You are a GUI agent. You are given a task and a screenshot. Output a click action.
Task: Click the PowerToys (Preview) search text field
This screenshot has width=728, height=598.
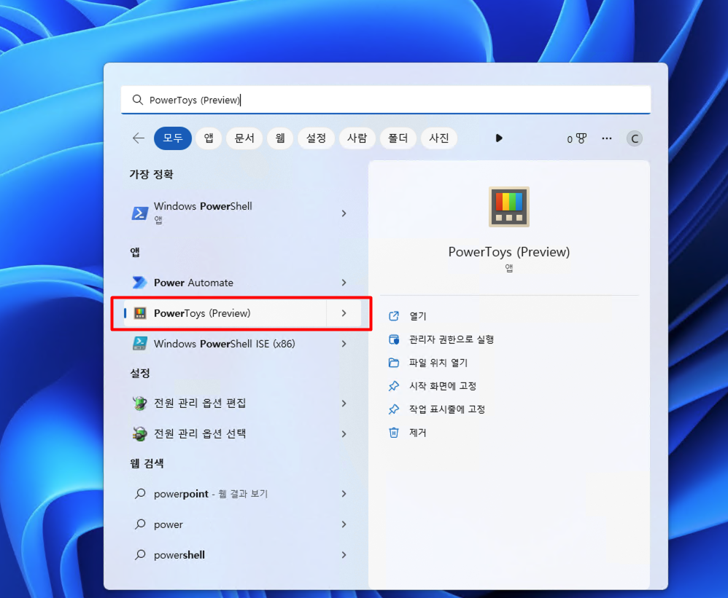pos(385,100)
